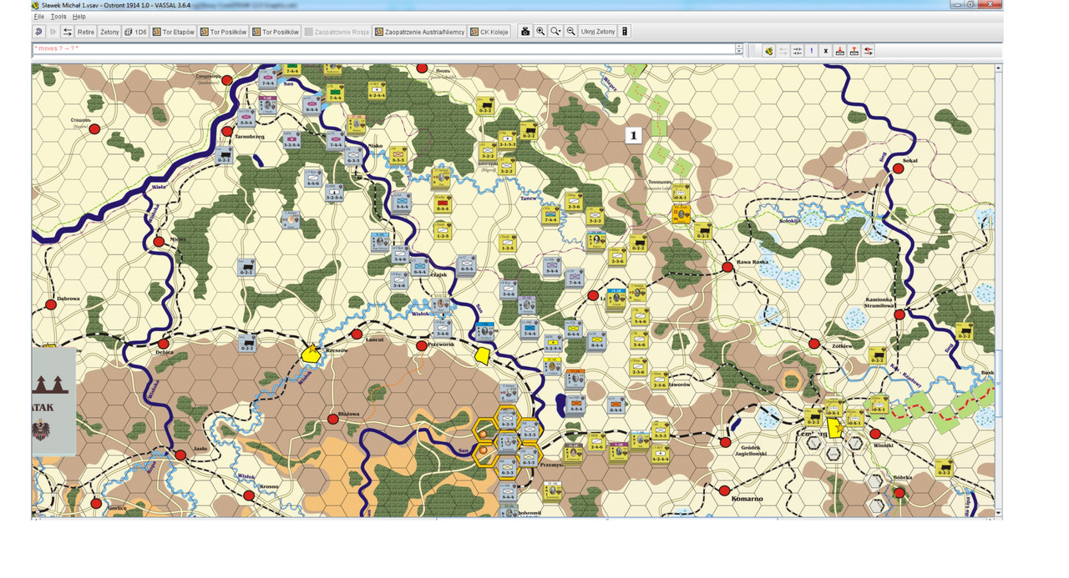The width and height of the screenshot is (1069, 578).
Task: Roll the 1D6 dice button
Action: [x=135, y=32]
